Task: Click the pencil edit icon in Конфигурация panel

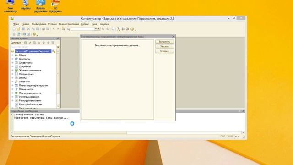Action: pos(30,43)
